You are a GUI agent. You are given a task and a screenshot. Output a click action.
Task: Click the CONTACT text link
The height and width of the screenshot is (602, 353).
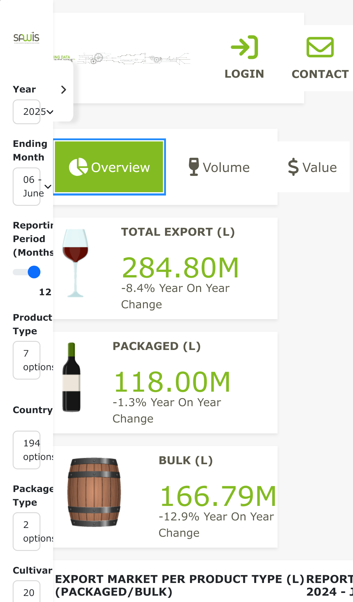click(x=320, y=74)
